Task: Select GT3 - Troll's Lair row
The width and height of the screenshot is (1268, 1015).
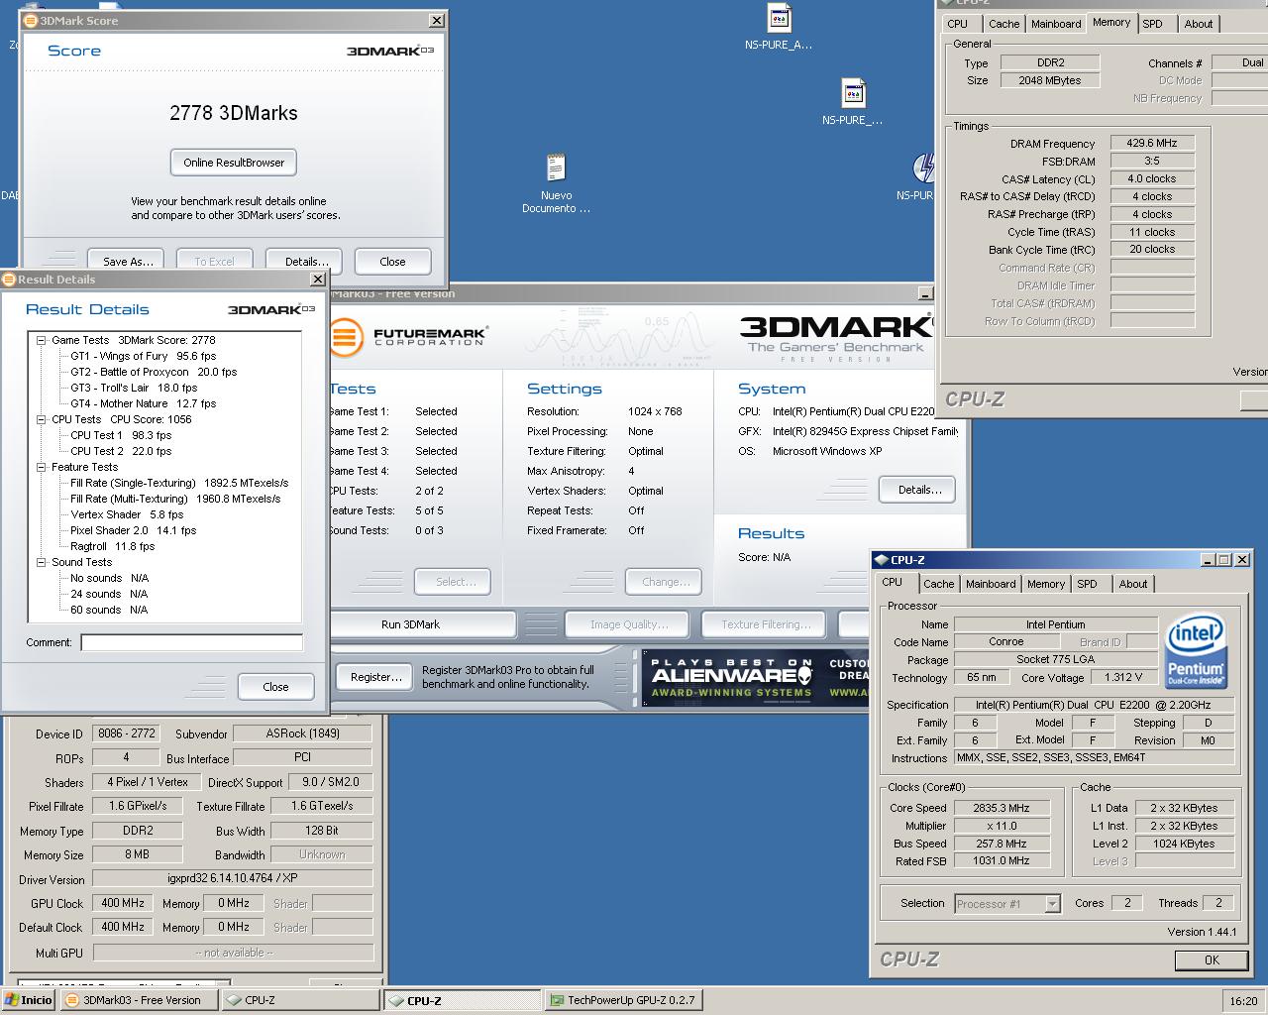Action: (134, 388)
